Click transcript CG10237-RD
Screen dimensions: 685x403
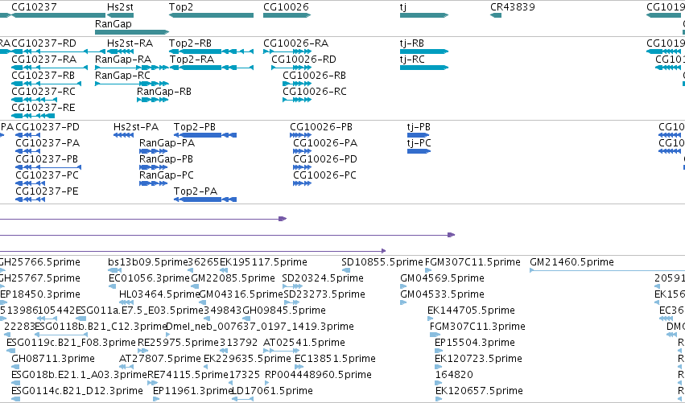point(43,43)
